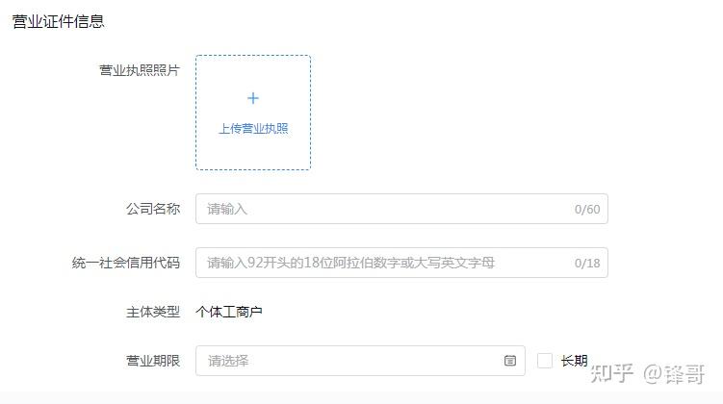Enable the 长期 checkbox
The height and width of the screenshot is (404, 723).
tap(545, 361)
